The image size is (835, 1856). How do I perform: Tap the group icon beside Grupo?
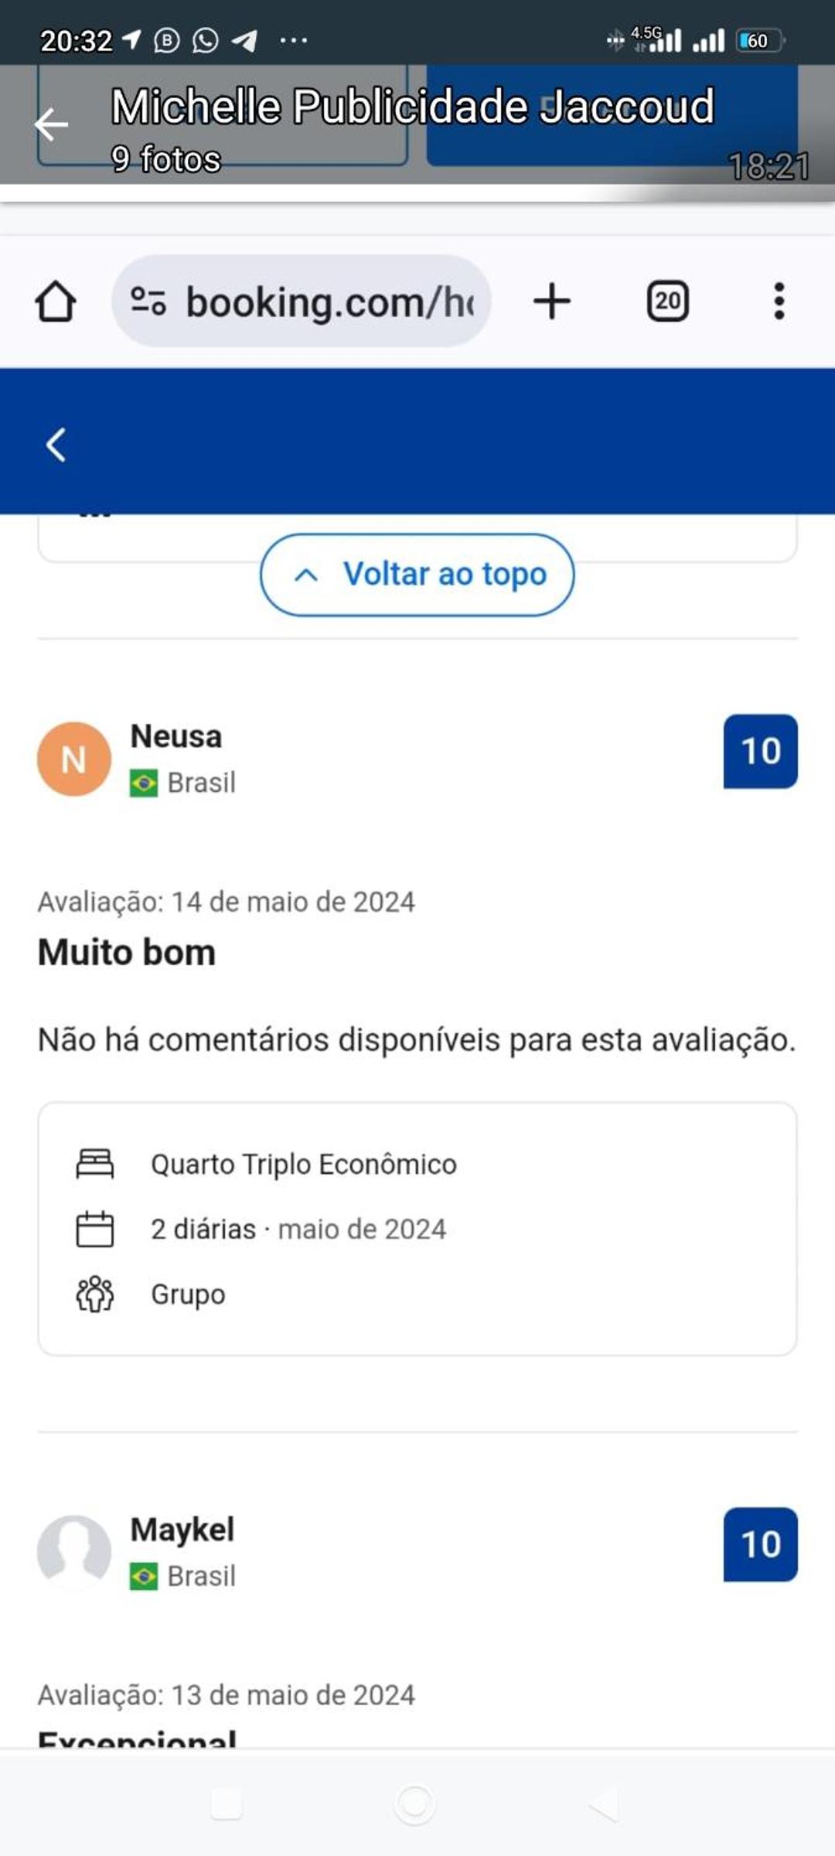click(95, 1294)
